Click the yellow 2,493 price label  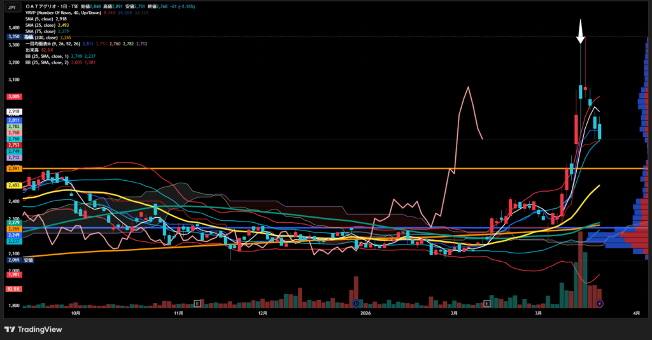pyautogui.click(x=13, y=186)
